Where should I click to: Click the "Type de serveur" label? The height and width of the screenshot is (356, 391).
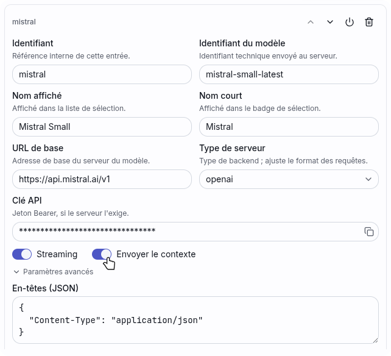coord(232,148)
